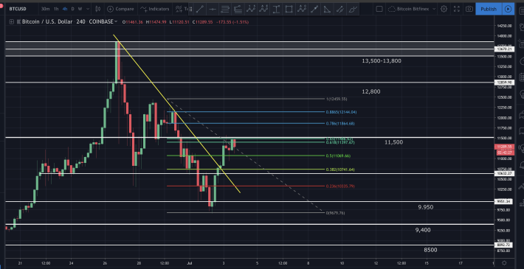This screenshot has width=524, height=269.
Task: Click the 10633.27 price axis tag
Action: 504,173
